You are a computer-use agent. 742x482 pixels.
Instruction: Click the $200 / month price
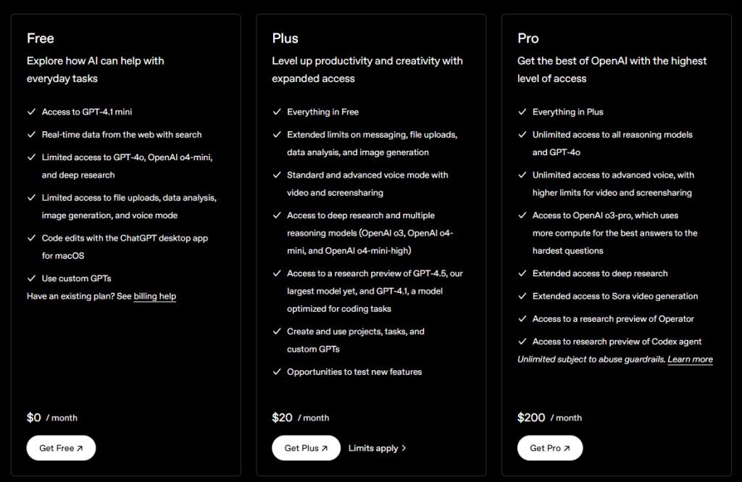pyautogui.click(x=549, y=417)
